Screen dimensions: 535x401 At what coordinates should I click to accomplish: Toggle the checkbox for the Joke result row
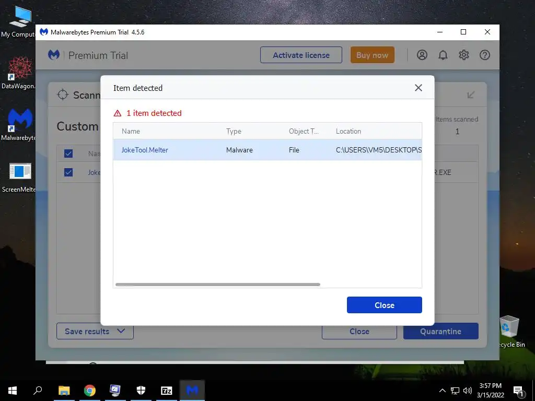68,172
